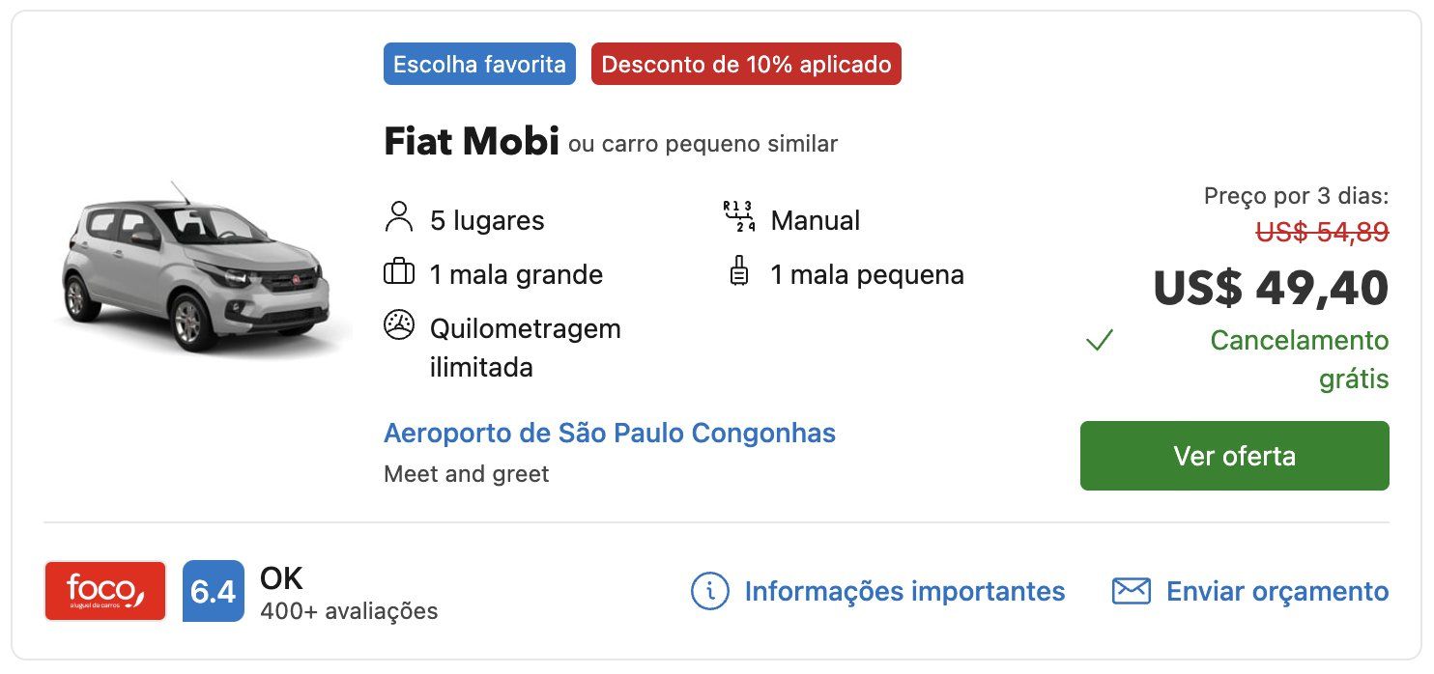
Task: Click the unlimited mileage gauge icon
Action: pos(398,325)
